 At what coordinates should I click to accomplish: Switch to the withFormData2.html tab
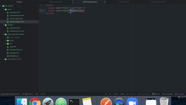tap(90, 2)
